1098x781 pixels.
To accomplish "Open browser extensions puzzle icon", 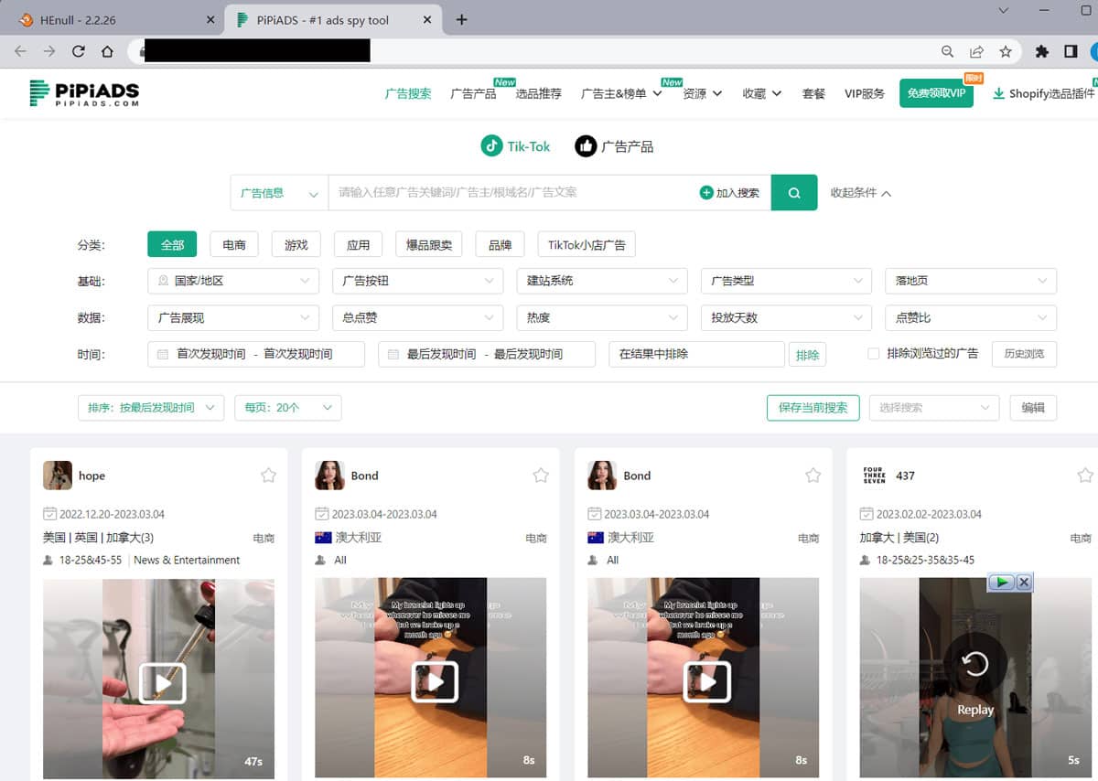I will (x=1041, y=52).
